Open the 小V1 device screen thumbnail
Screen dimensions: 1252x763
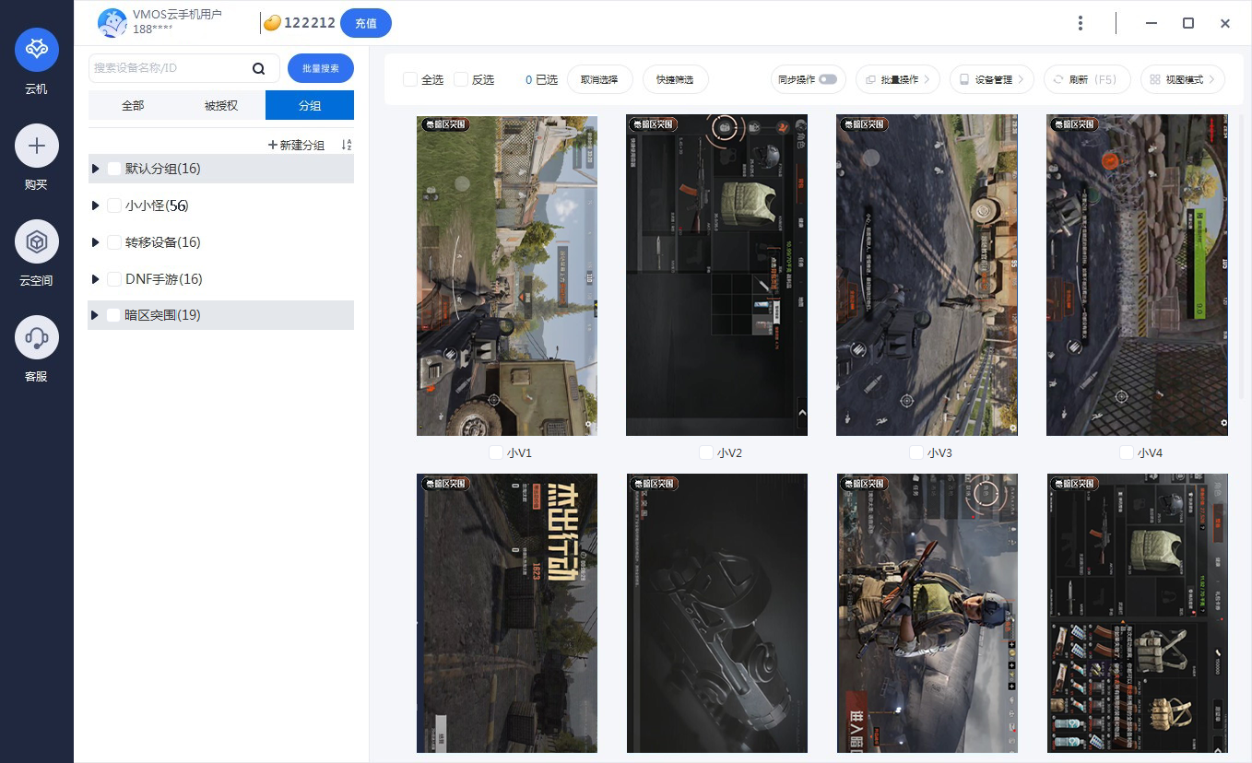(507, 276)
